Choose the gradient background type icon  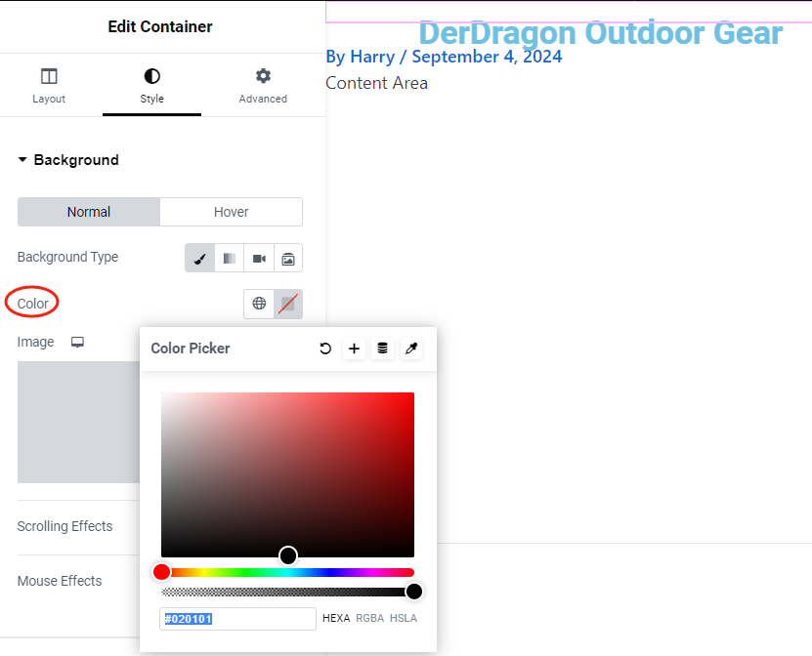(x=230, y=258)
